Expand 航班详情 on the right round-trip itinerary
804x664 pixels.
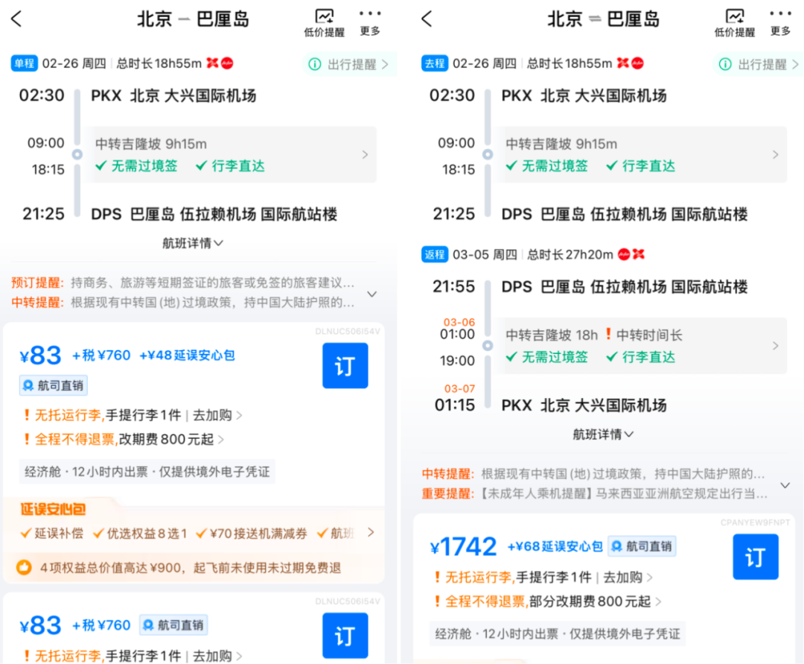[603, 434]
